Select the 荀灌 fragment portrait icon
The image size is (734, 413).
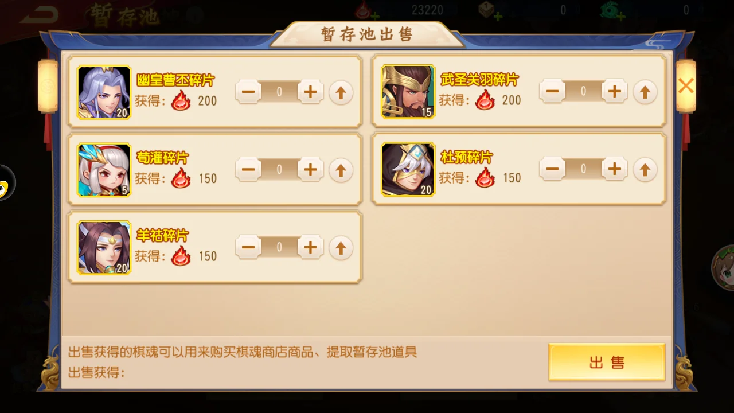104,170
